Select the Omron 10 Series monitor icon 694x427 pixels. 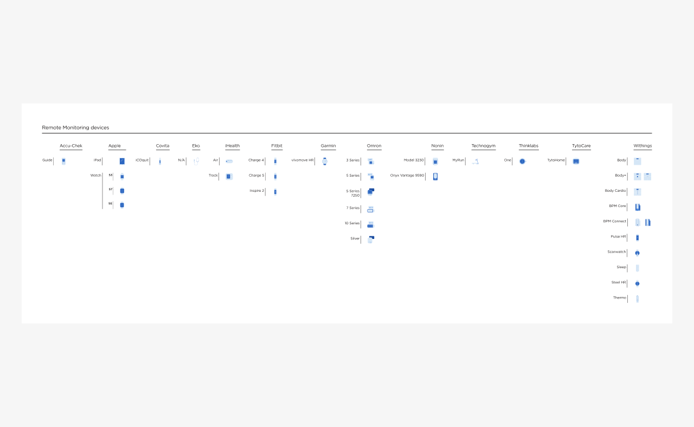[x=370, y=224]
